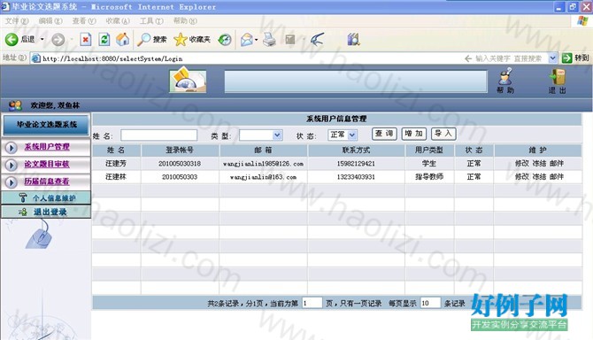This screenshot has width=593, height=340.
Task: Click the Edit page icon in toolbar
Action: click(290, 39)
